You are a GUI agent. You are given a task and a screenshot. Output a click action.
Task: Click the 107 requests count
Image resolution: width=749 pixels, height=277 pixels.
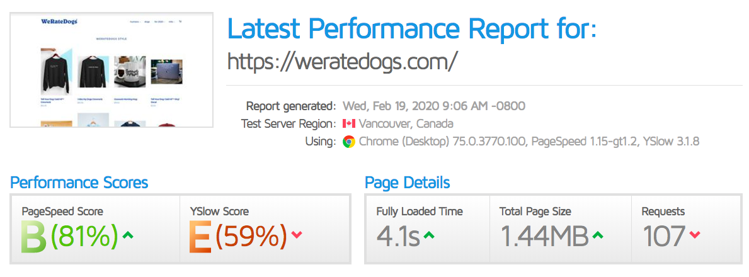663,237
